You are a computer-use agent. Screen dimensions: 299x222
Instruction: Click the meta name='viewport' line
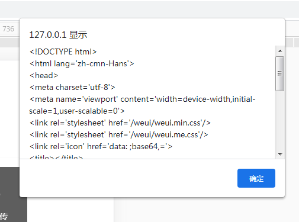pos(142,99)
